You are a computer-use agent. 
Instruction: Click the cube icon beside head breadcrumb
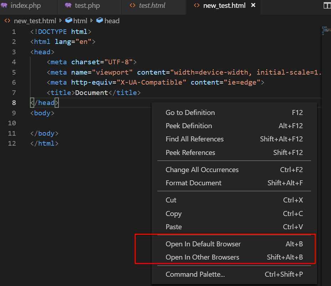click(x=100, y=20)
